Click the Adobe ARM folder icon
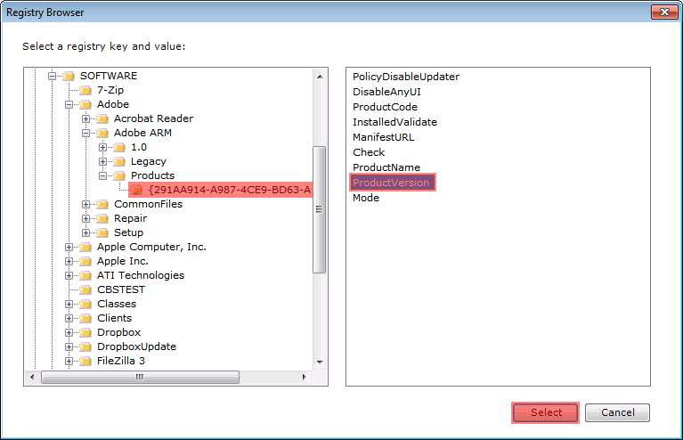 pyautogui.click(x=102, y=134)
